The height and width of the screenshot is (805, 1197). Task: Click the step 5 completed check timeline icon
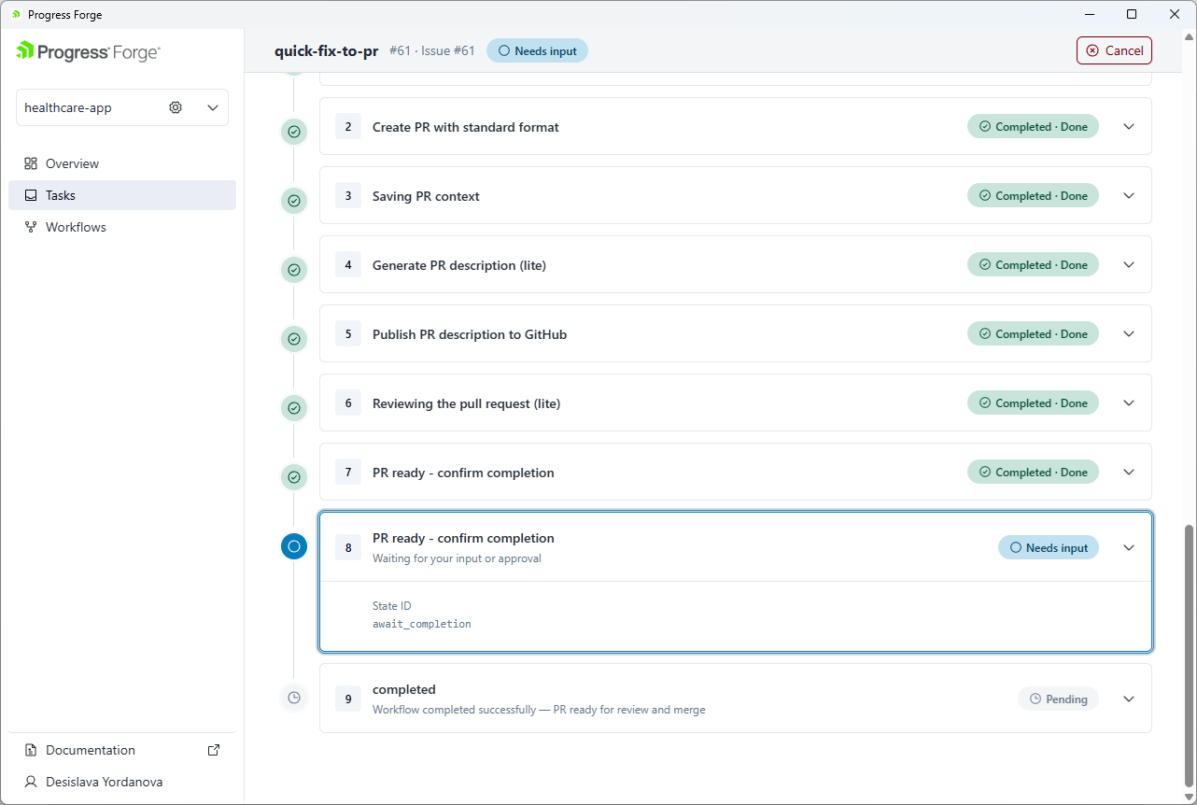(294, 339)
